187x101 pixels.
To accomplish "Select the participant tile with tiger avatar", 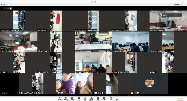I will (x=150, y=83).
